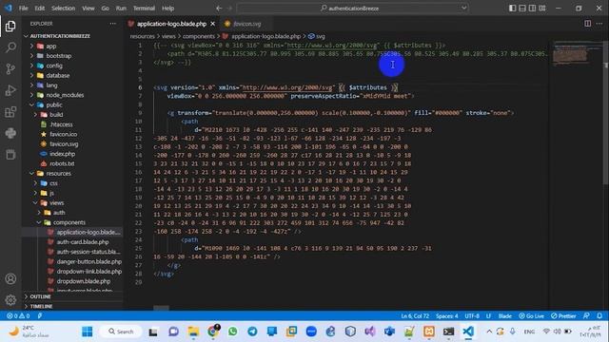Viewport: 609px width, 342px height.
Task: Click the authenticationBreeze command center search
Action: click(353, 9)
